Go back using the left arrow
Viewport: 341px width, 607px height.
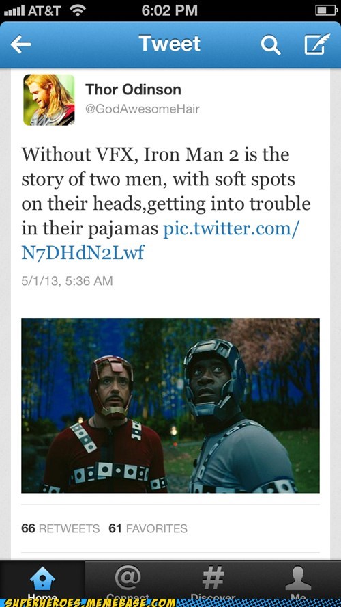click(21, 44)
